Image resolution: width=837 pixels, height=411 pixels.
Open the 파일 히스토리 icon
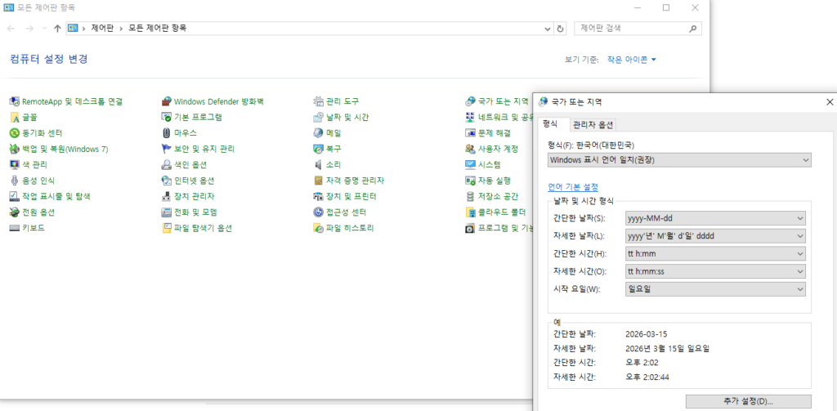pos(319,228)
